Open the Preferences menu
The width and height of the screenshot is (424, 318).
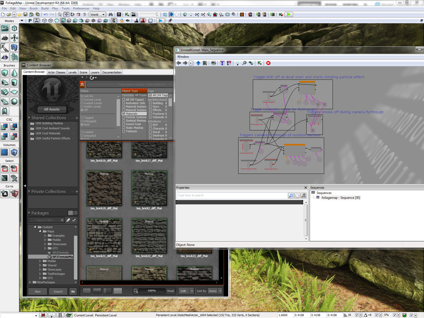tap(81, 8)
